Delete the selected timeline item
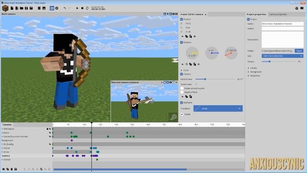 pos(12,169)
